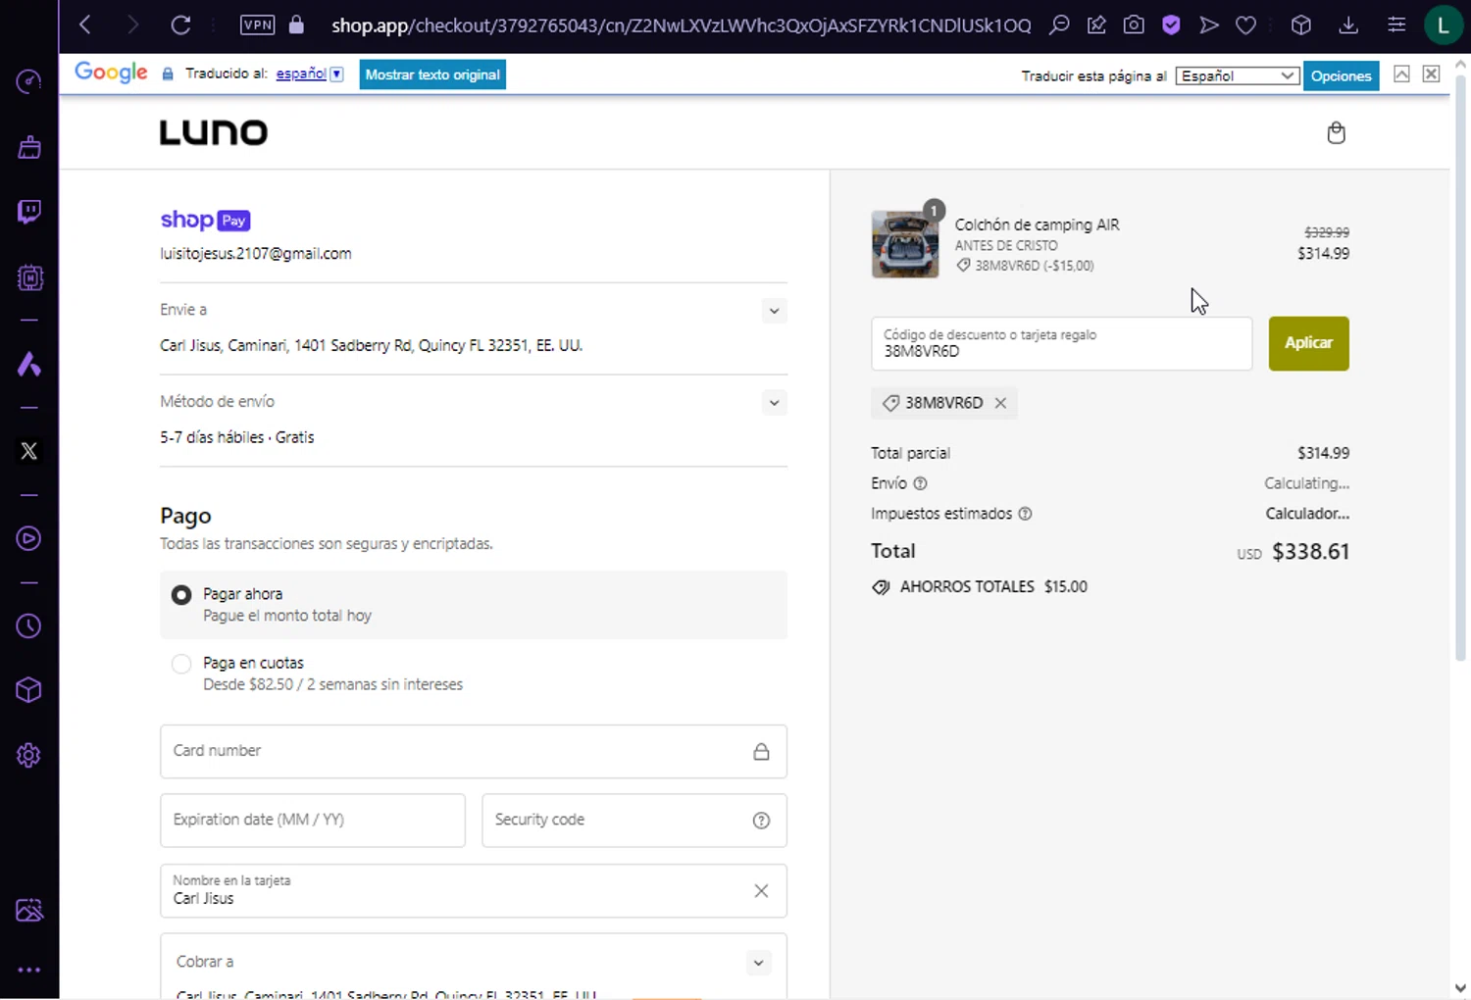The image size is (1471, 1000).
Task: Select the Paga en cuotas radio option
Action: pos(181,664)
